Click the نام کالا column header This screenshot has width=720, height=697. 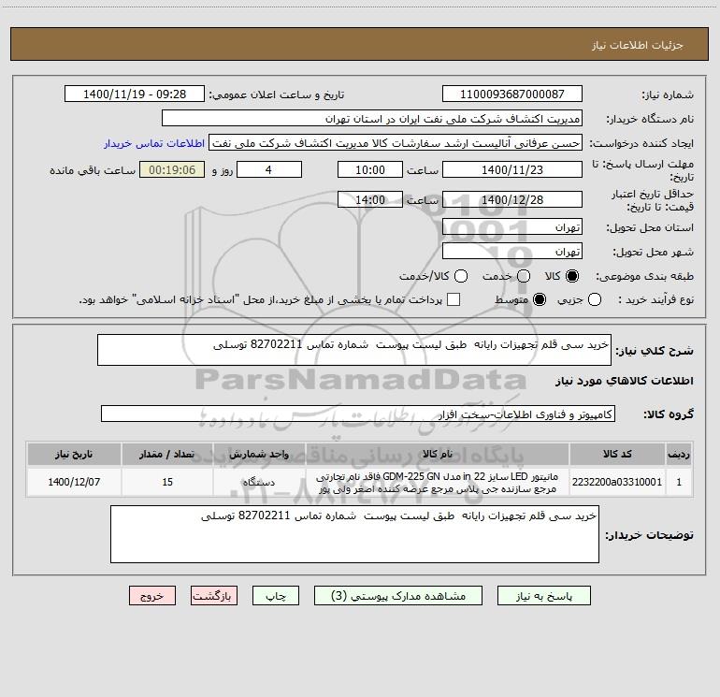pyautogui.click(x=438, y=454)
